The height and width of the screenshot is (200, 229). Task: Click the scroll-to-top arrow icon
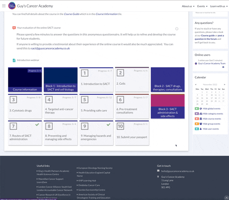click(226, 198)
